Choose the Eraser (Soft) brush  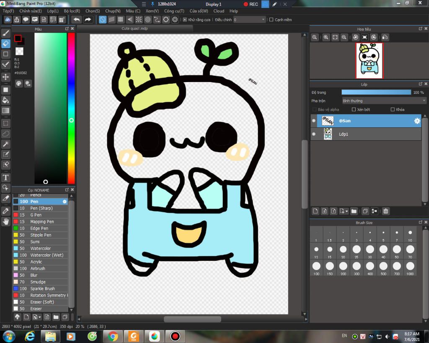pyautogui.click(x=41, y=302)
